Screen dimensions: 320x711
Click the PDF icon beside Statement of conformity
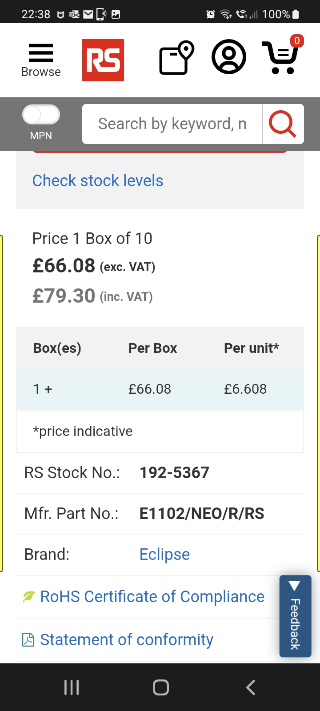28,640
